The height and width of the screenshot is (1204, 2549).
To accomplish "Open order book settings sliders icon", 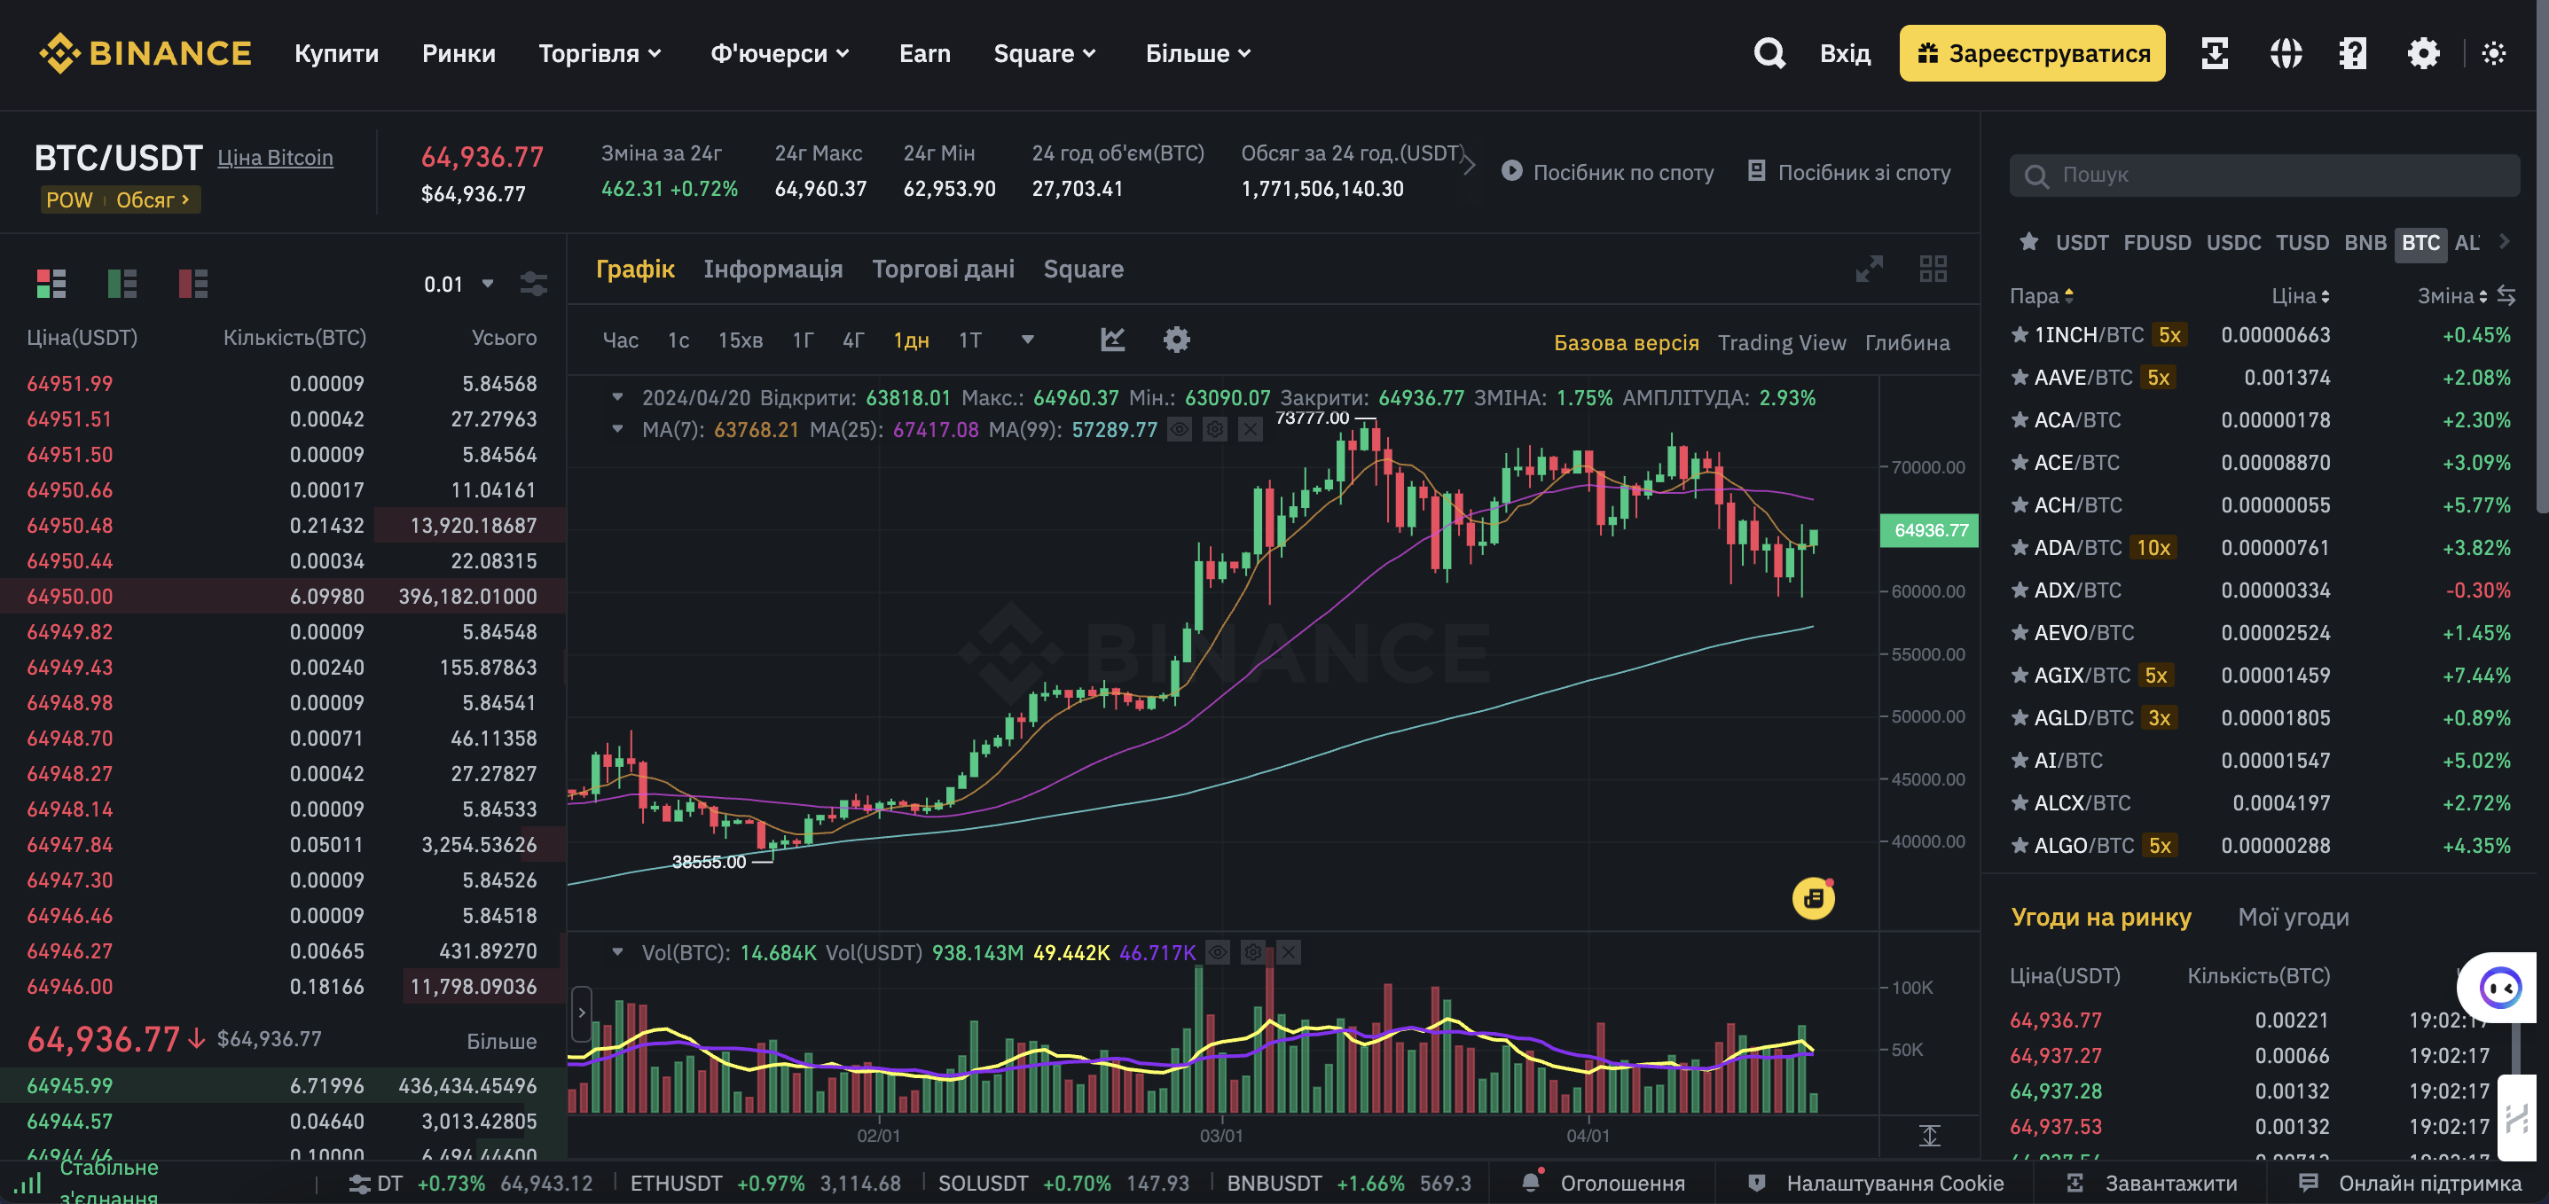I will (533, 284).
